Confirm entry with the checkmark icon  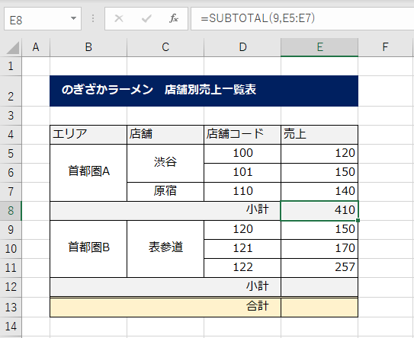146,18
